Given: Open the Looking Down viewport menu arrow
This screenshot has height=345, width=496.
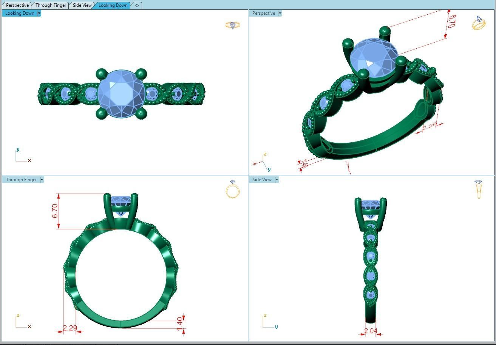Looking at the screenshot, I should coord(39,13).
